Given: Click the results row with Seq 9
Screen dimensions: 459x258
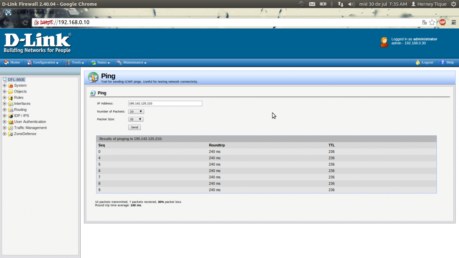Looking at the screenshot, I should coord(266,190).
